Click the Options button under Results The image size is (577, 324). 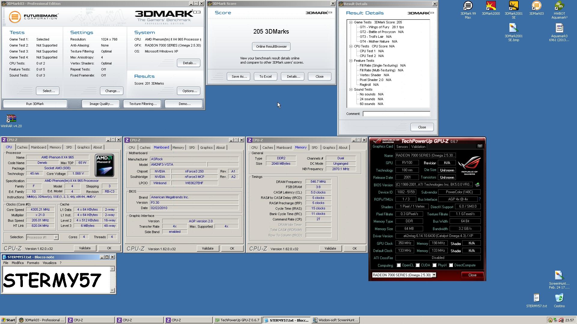coord(189,91)
